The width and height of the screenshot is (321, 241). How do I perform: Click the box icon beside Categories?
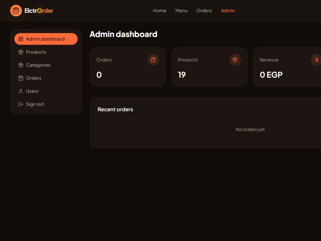tap(21, 65)
